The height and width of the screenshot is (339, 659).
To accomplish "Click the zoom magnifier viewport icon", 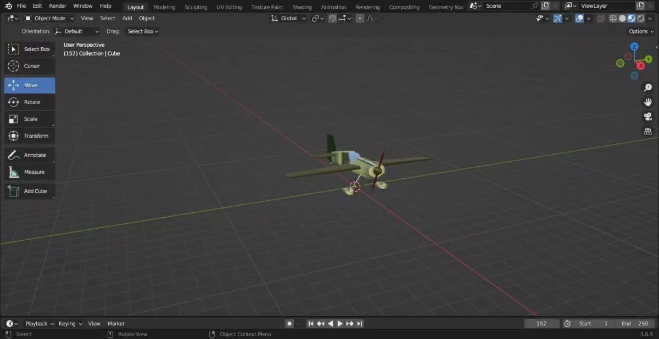I will click(648, 88).
